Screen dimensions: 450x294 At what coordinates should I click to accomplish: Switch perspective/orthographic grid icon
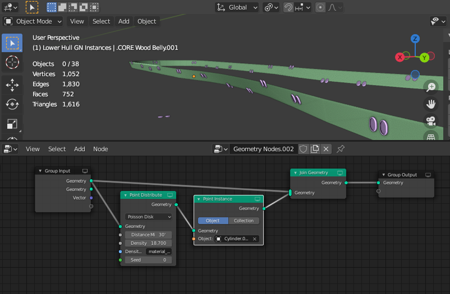[x=431, y=136]
